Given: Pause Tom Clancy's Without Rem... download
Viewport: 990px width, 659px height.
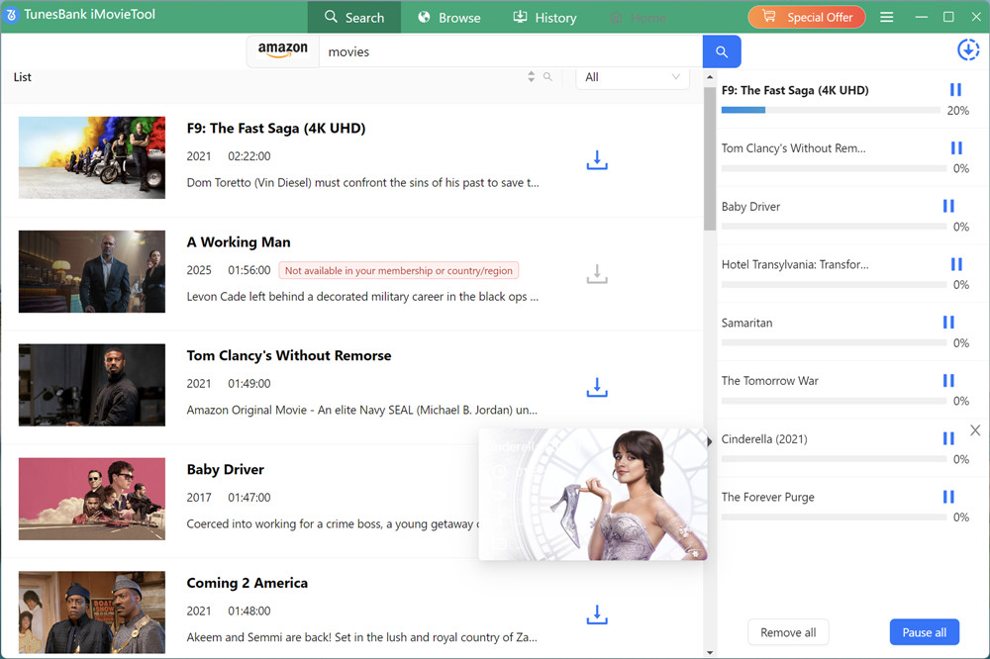Looking at the screenshot, I should pyautogui.click(x=956, y=147).
